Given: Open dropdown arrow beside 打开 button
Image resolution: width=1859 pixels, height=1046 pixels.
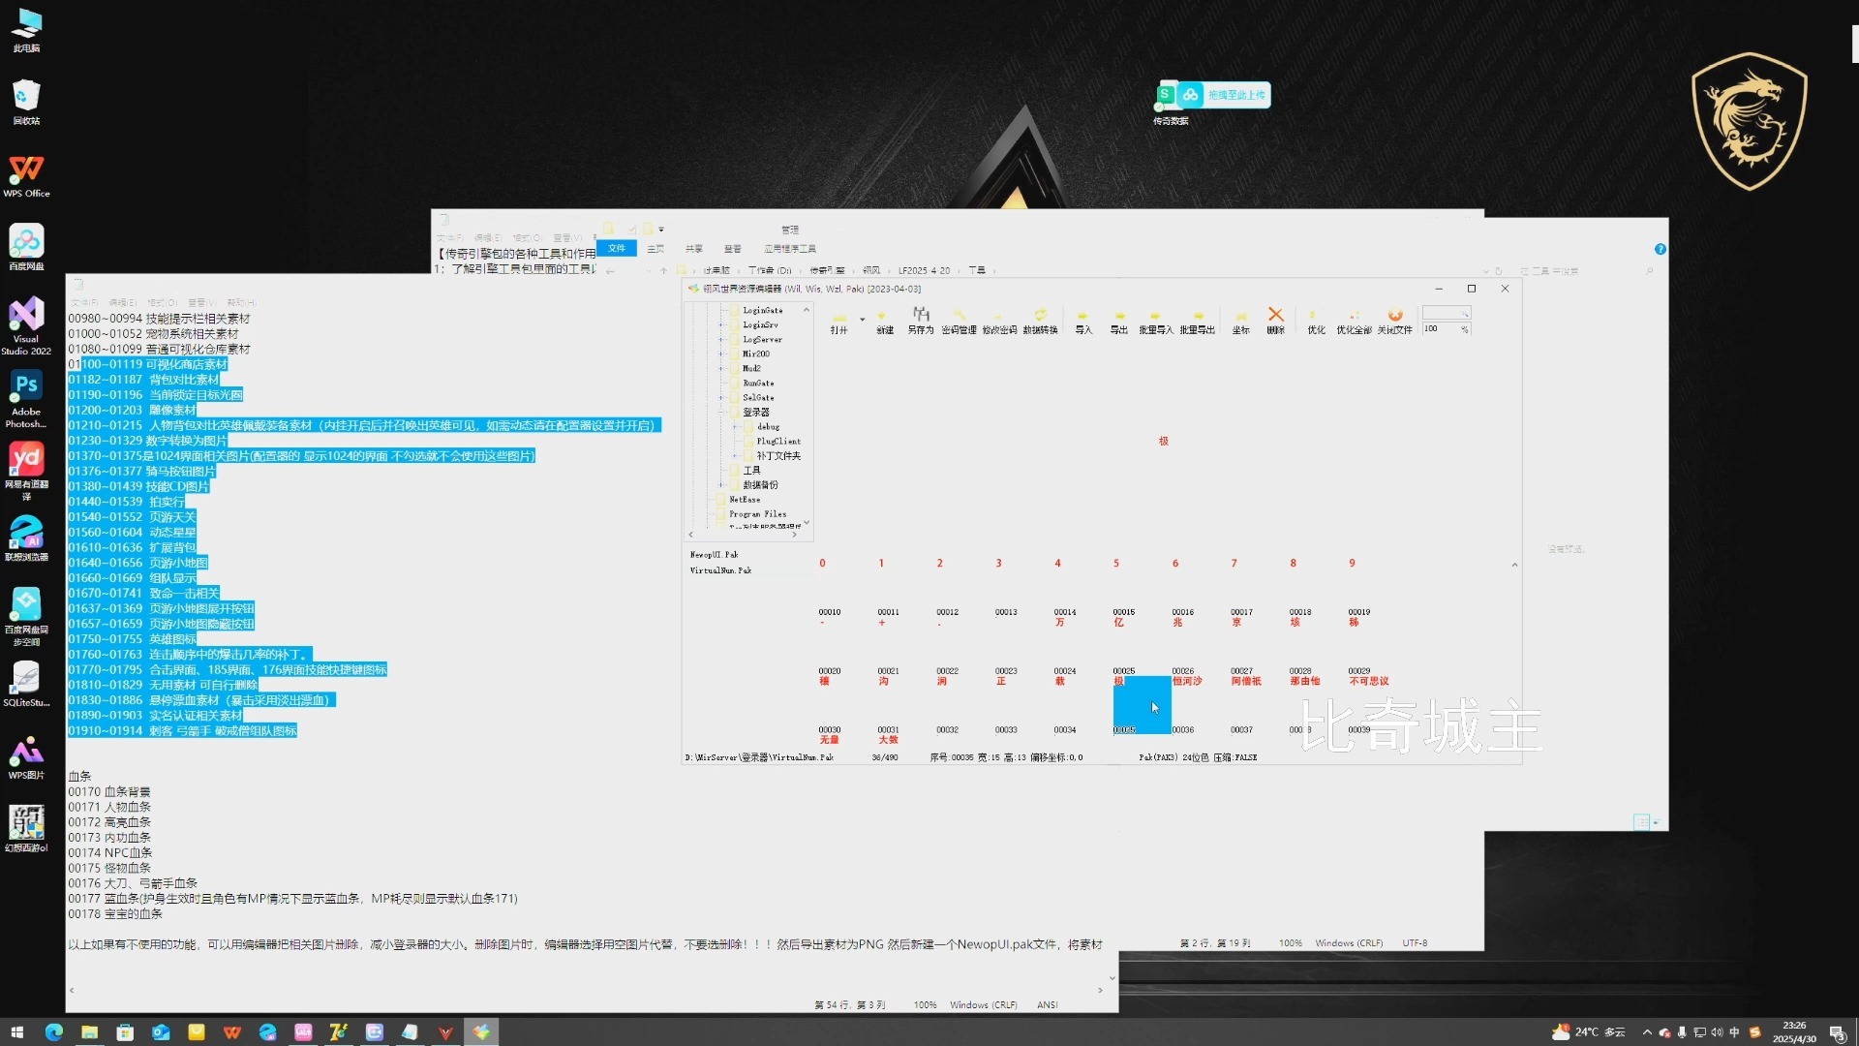Looking at the screenshot, I should [x=862, y=319].
